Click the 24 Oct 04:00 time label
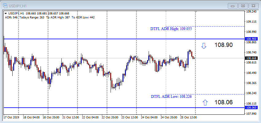 149,117
